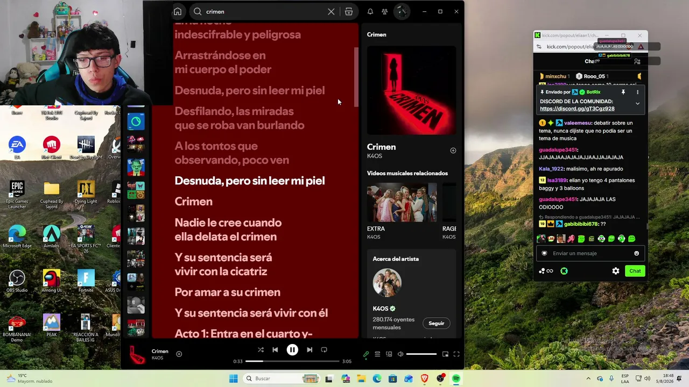Open Friend Activity in Spotify
The image size is (689, 387).
[x=384, y=11]
